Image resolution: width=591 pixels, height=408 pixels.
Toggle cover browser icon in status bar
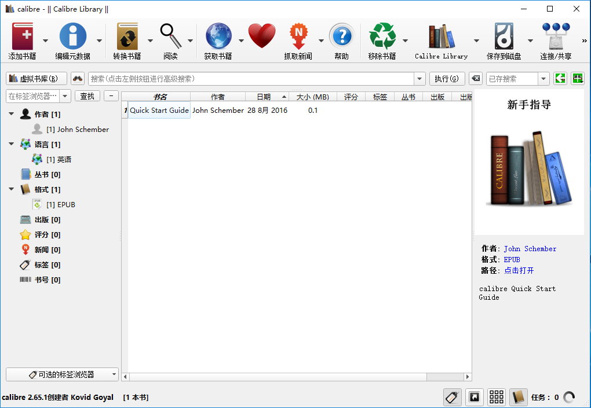(x=474, y=397)
